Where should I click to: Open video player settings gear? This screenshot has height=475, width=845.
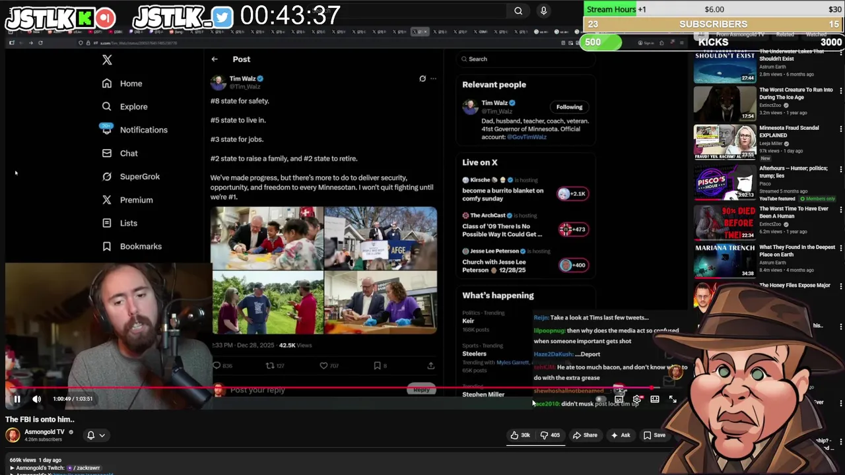[x=636, y=399]
